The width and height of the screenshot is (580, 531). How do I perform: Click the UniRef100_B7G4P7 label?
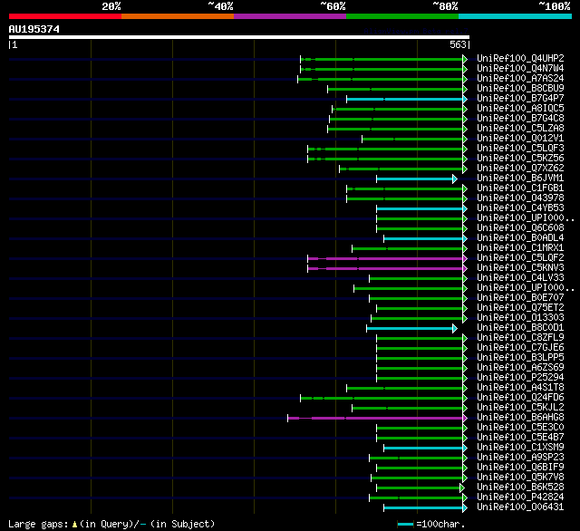pyautogui.click(x=520, y=99)
